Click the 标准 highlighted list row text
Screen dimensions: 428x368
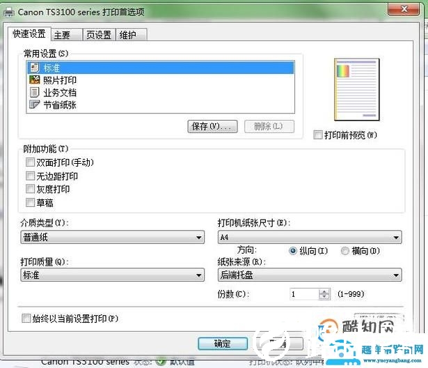[x=51, y=68]
